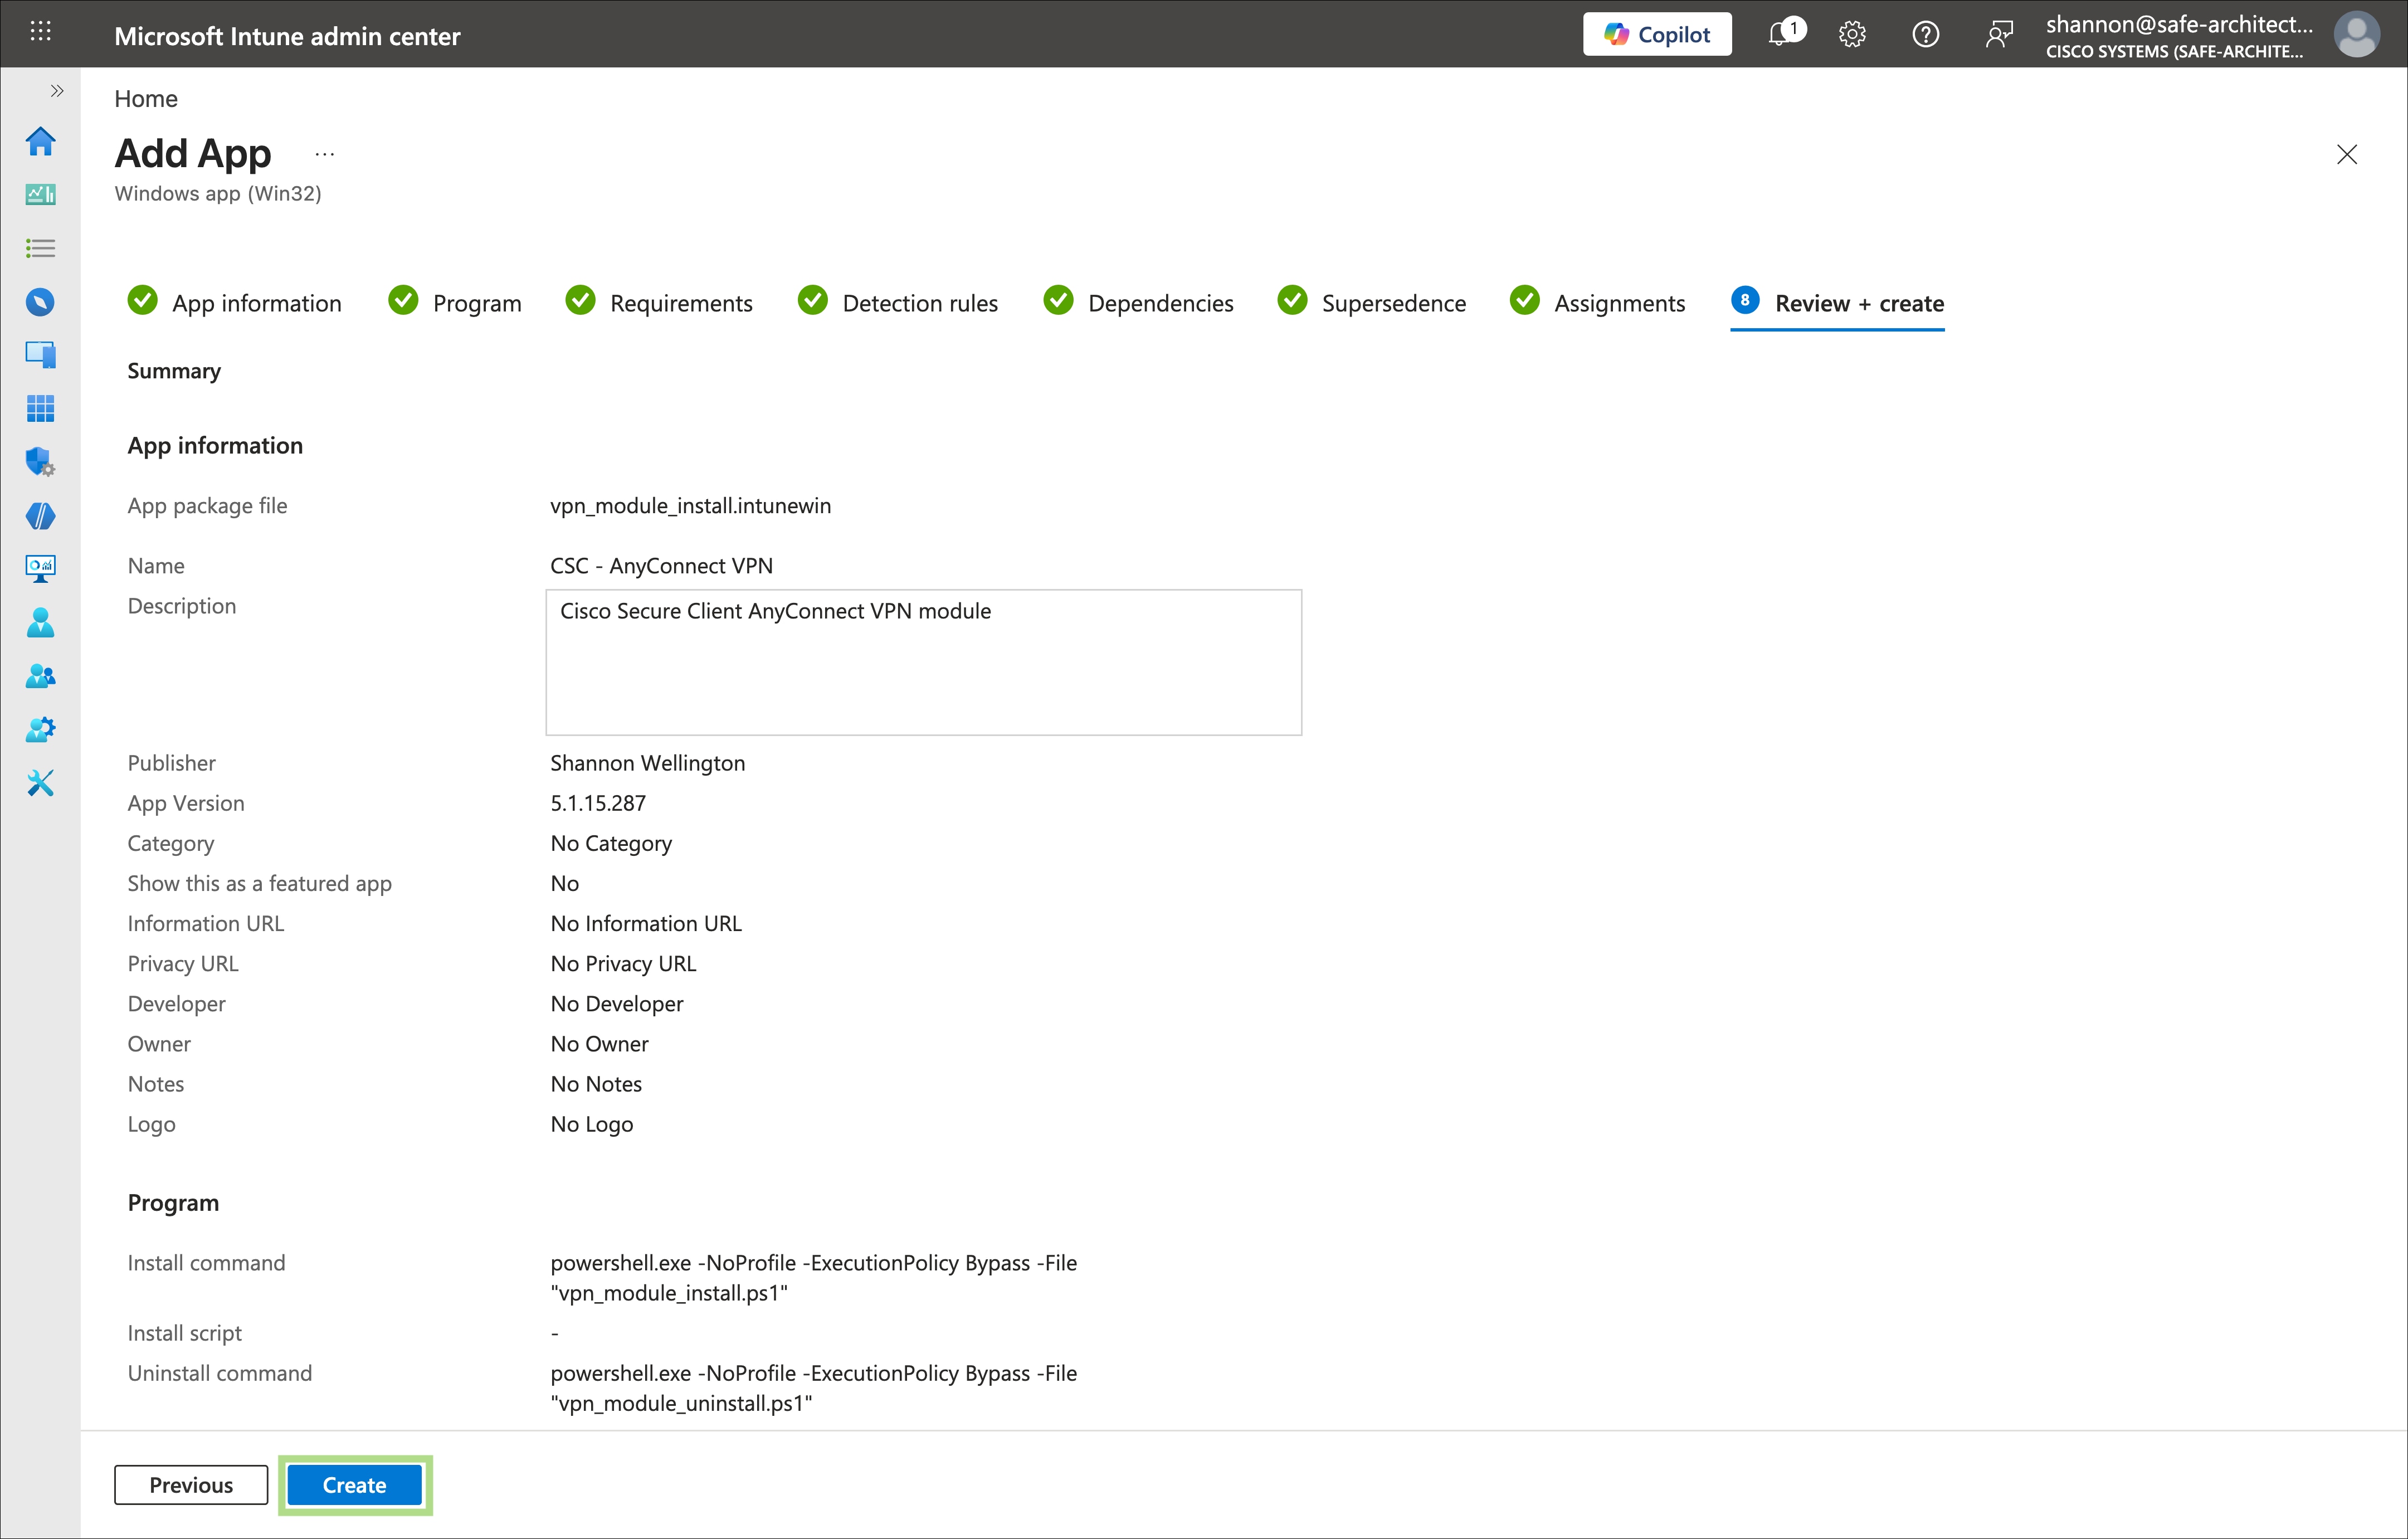Select the No Developer value
The image size is (2408, 1539).
pos(617,1003)
